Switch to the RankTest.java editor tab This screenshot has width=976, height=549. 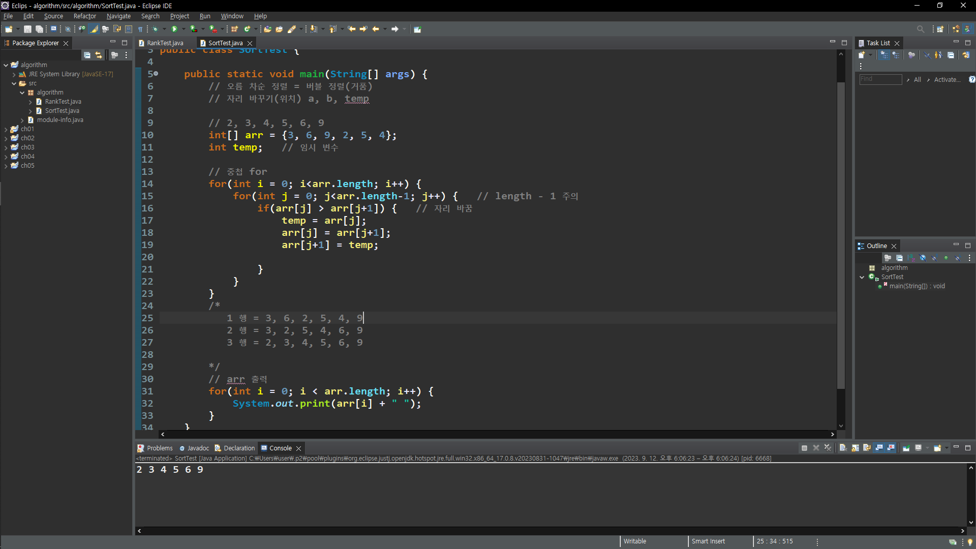click(165, 43)
